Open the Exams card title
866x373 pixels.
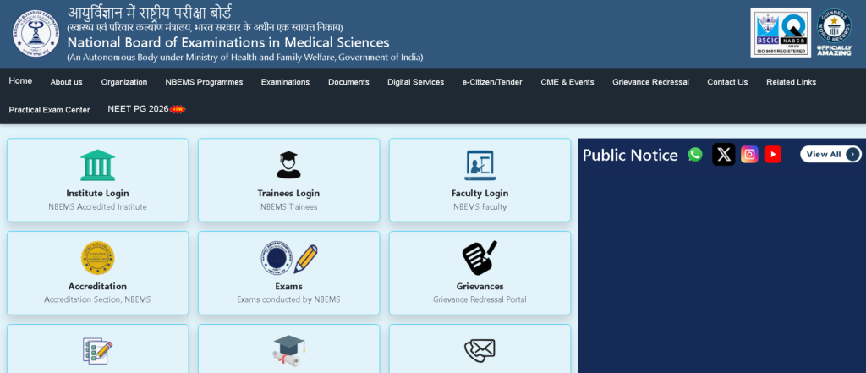tap(289, 286)
